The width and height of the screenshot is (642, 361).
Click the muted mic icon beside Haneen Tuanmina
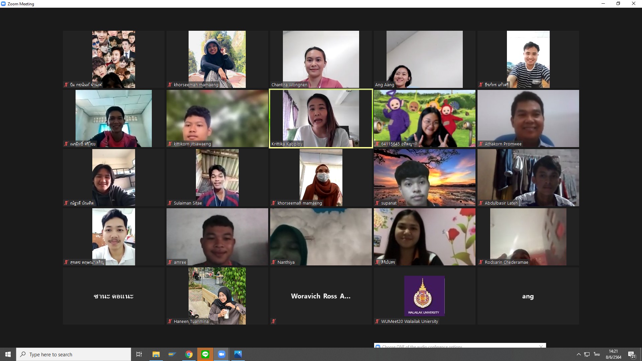point(170,321)
